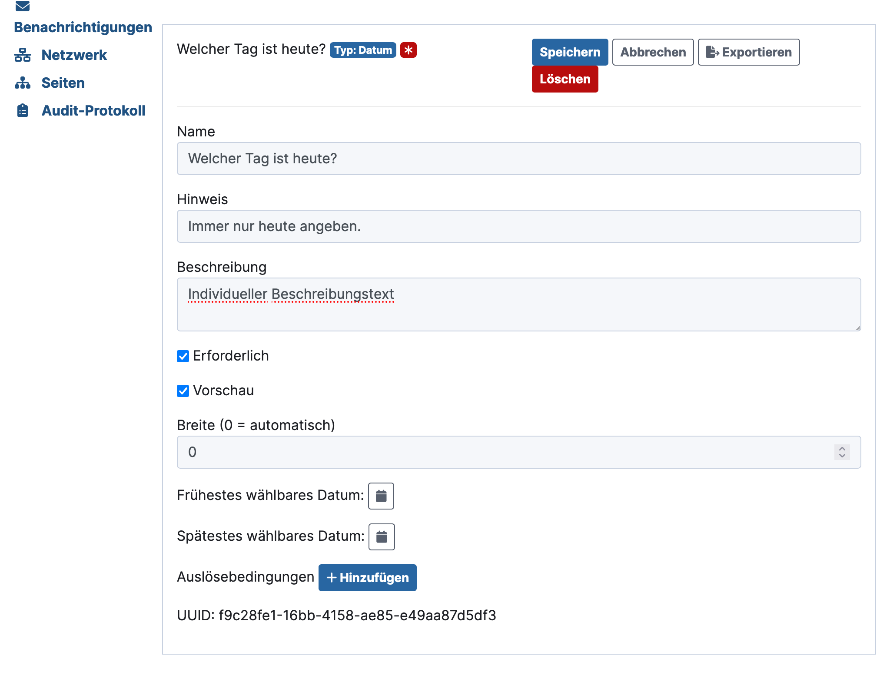The image size is (890, 695).
Task: Disable the Vorschau checkbox
Action: click(x=183, y=391)
